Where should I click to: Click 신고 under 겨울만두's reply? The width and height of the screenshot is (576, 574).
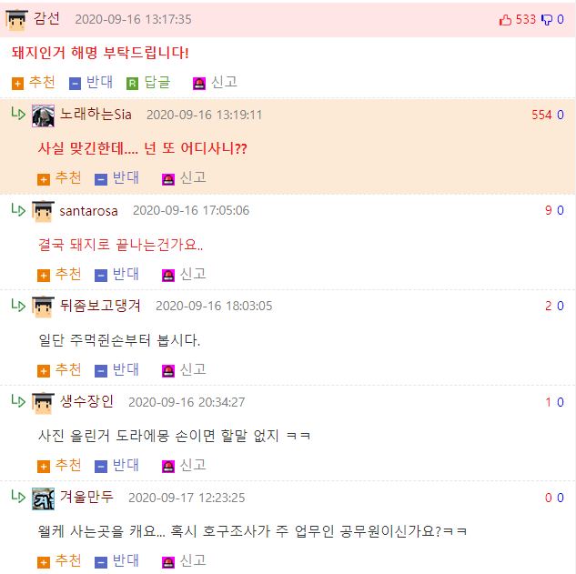pos(193,560)
